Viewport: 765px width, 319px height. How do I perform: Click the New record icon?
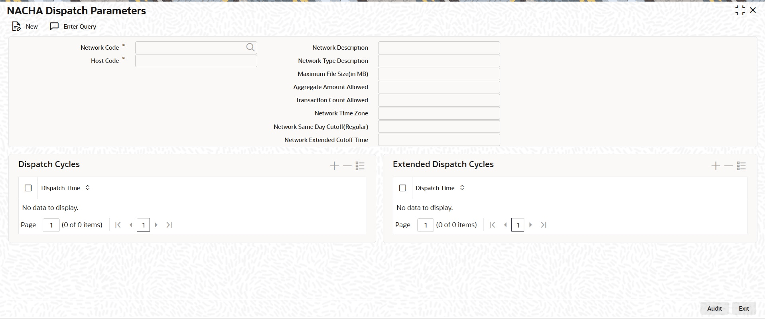[16, 27]
